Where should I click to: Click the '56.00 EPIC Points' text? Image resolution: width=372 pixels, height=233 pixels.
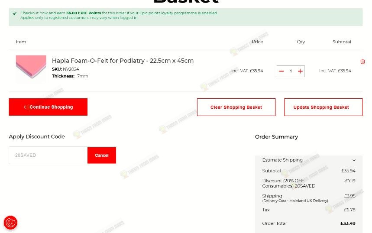click(84, 13)
